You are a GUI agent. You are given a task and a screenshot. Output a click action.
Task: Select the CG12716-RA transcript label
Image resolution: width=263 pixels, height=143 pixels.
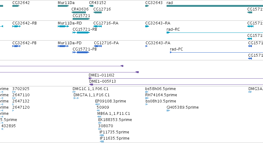106,23
